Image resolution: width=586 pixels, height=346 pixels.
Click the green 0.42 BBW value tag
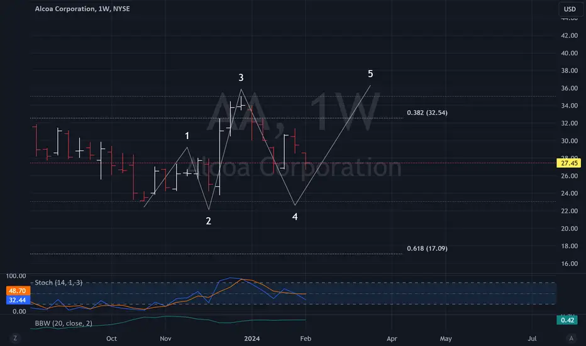[x=567, y=320]
